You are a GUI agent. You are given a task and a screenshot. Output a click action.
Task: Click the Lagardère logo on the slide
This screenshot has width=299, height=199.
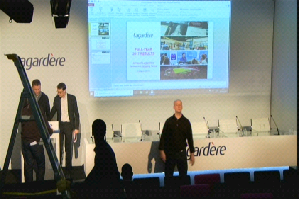point(143,35)
